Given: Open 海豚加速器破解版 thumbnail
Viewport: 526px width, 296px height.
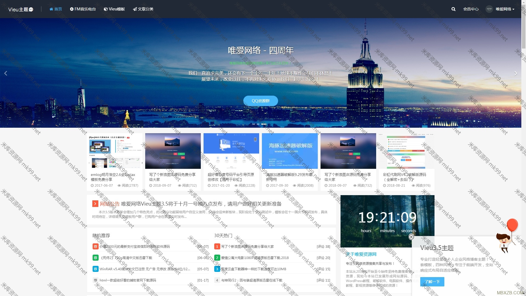Looking at the screenshot, I should pos(290,151).
